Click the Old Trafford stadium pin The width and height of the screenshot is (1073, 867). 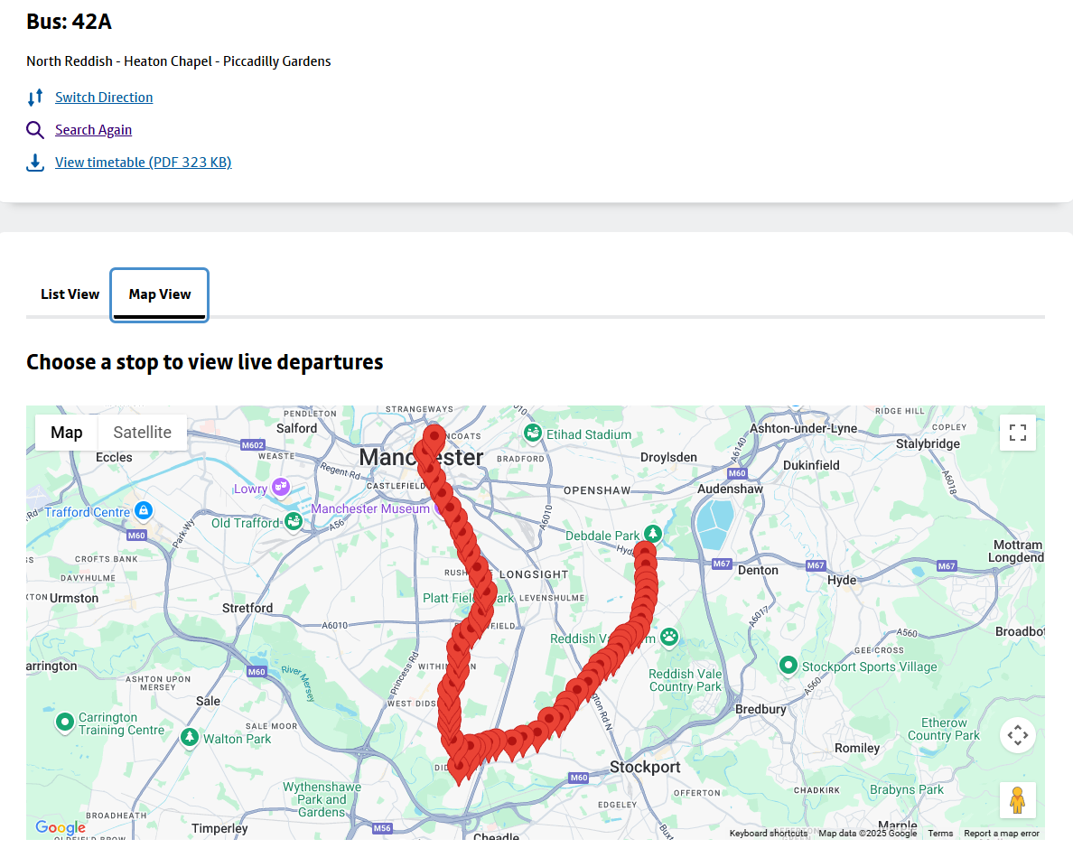(294, 521)
